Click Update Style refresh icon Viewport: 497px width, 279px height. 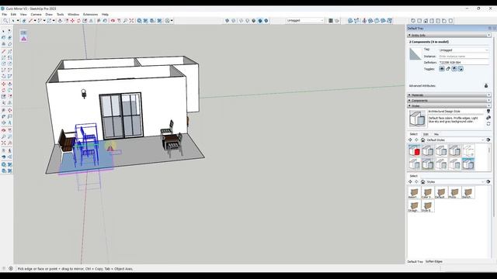pyautogui.click(x=488, y=124)
